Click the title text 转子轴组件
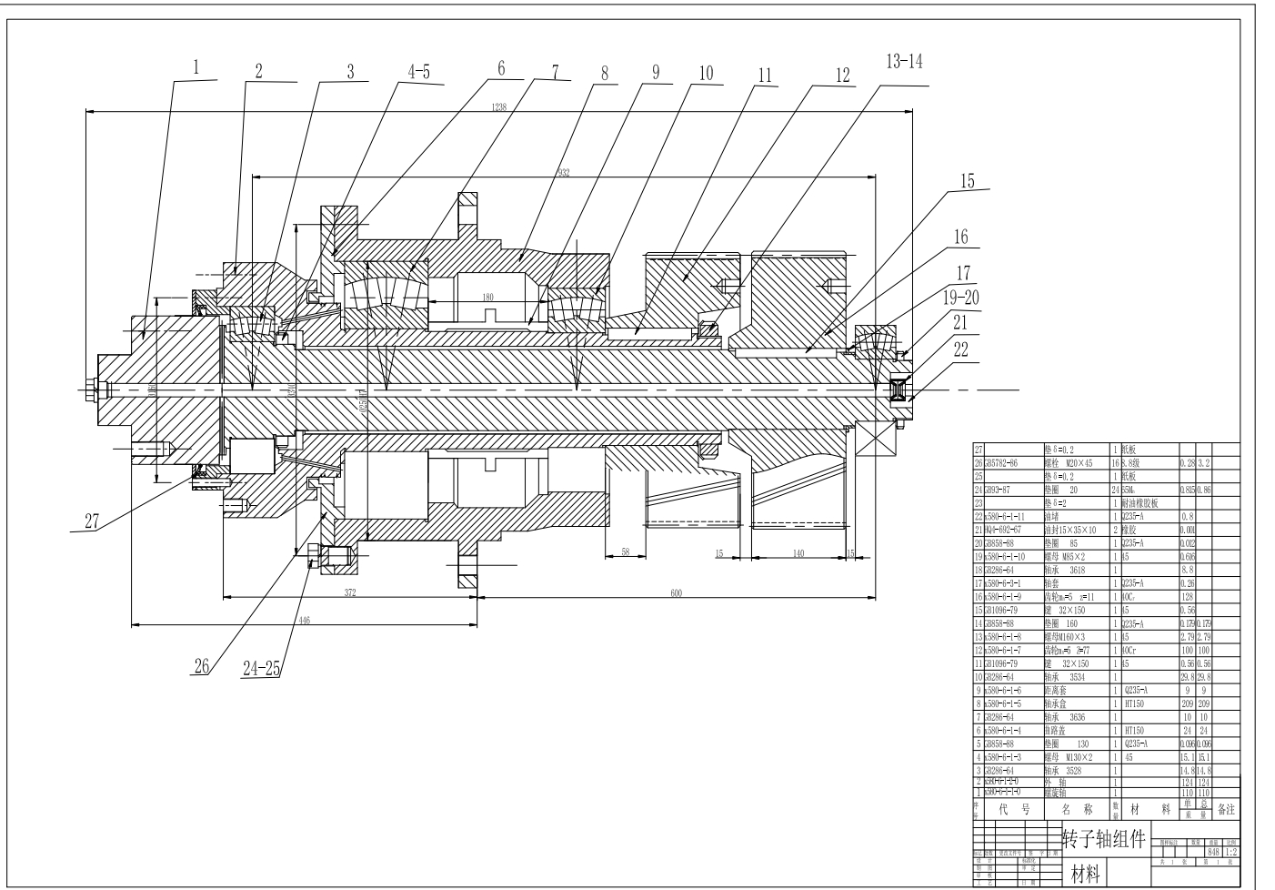The height and width of the screenshot is (890, 1275). pyautogui.click(x=1107, y=838)
